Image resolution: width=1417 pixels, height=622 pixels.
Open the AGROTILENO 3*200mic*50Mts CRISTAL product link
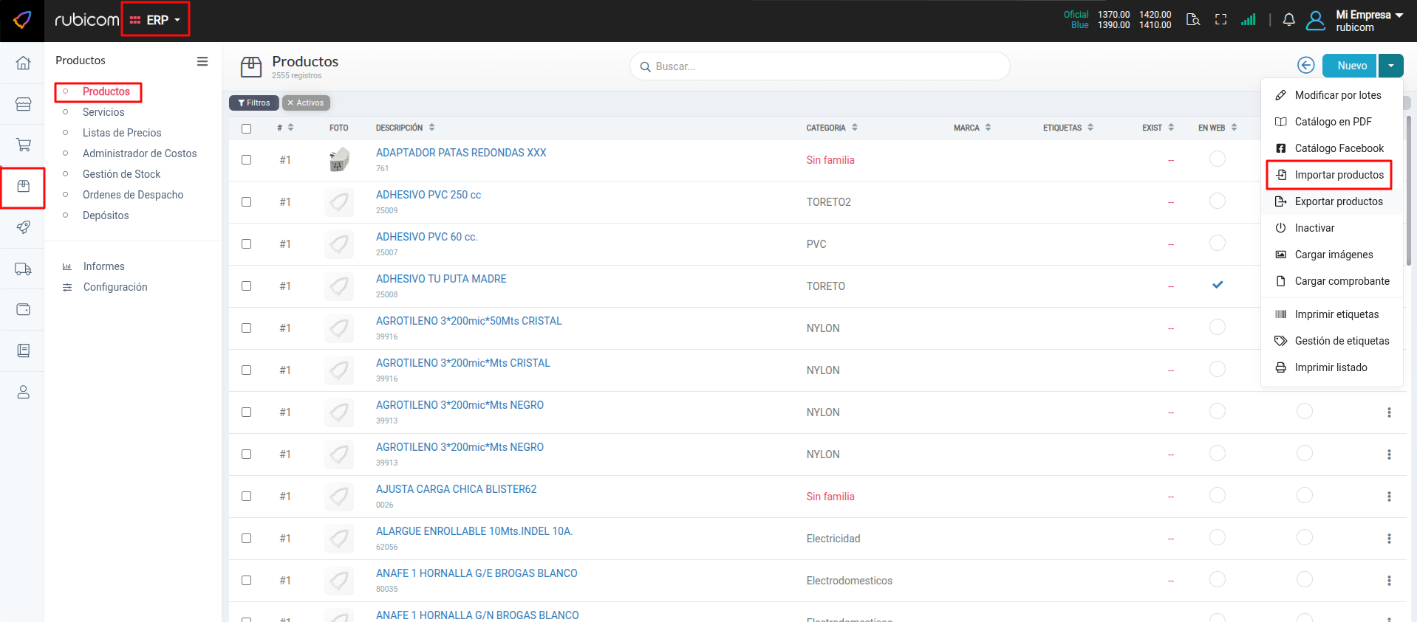[x=468, y=321]
